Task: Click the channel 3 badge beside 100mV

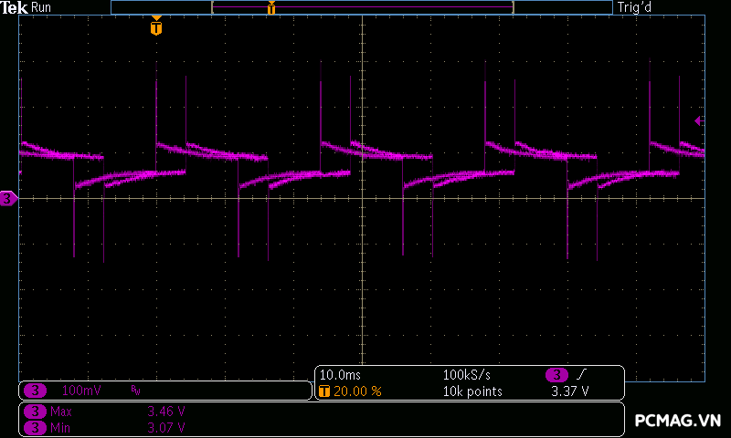Action: coord(34,391)
